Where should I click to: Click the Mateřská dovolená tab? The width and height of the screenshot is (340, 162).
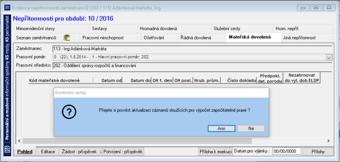(x=254, y=37)
